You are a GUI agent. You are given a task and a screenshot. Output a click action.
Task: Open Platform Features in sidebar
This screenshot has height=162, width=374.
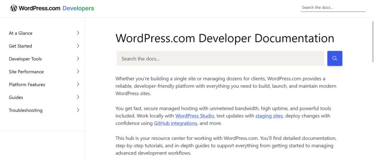pos(27,84)
